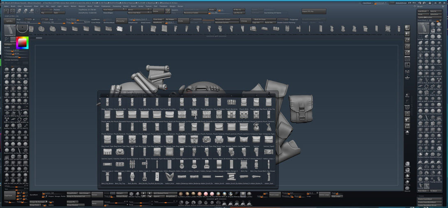Open the Document menu

tap(28, 6)
